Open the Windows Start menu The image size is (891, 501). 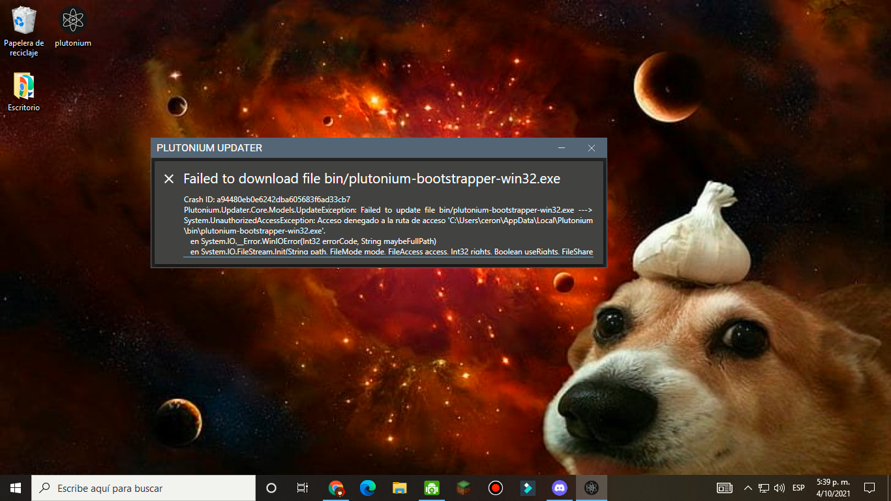[x=16, y=488]
